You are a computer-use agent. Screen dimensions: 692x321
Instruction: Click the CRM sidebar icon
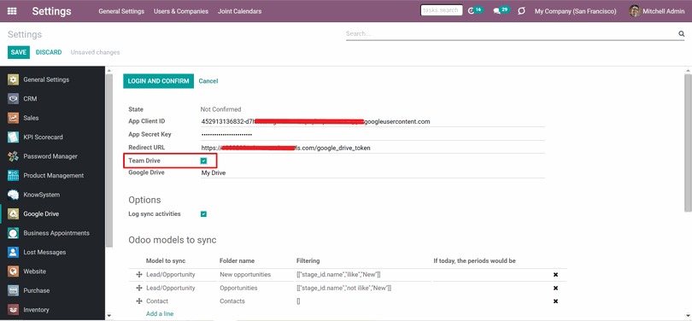click(x=13, y=99)
